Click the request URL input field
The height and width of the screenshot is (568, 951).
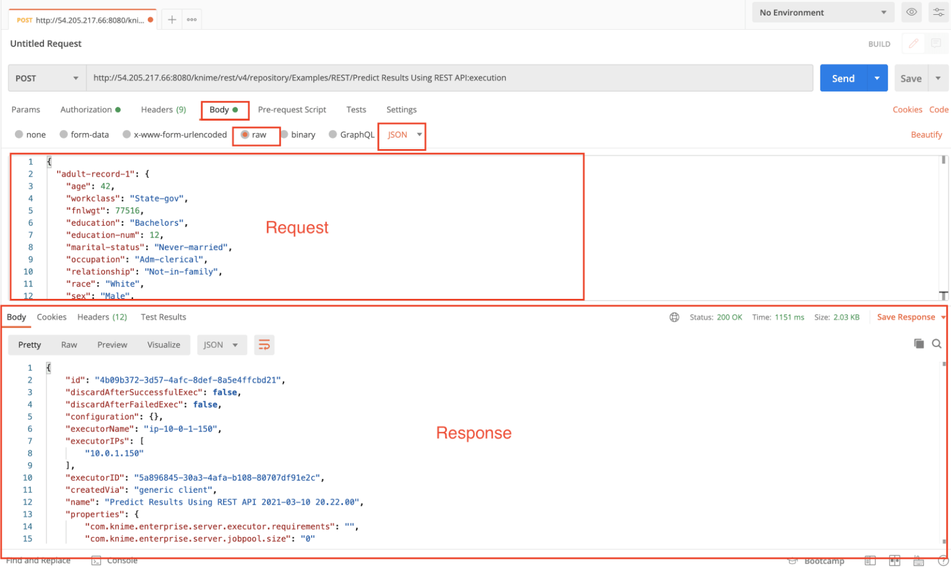pyautogui.click(x=449, y=78)
